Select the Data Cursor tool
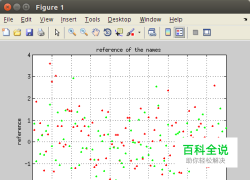This screenshot has width=250, height=180. pos(119,32)
